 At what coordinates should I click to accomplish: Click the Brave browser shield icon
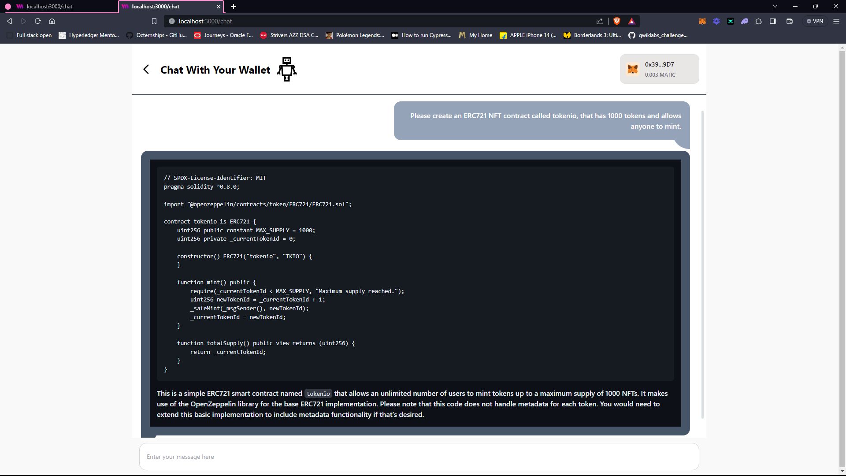pos(618,21)
